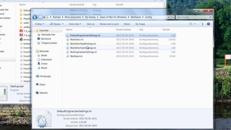Sort background window by Storlek column
Screen dimensions: 231x130
tap(119, 5)
